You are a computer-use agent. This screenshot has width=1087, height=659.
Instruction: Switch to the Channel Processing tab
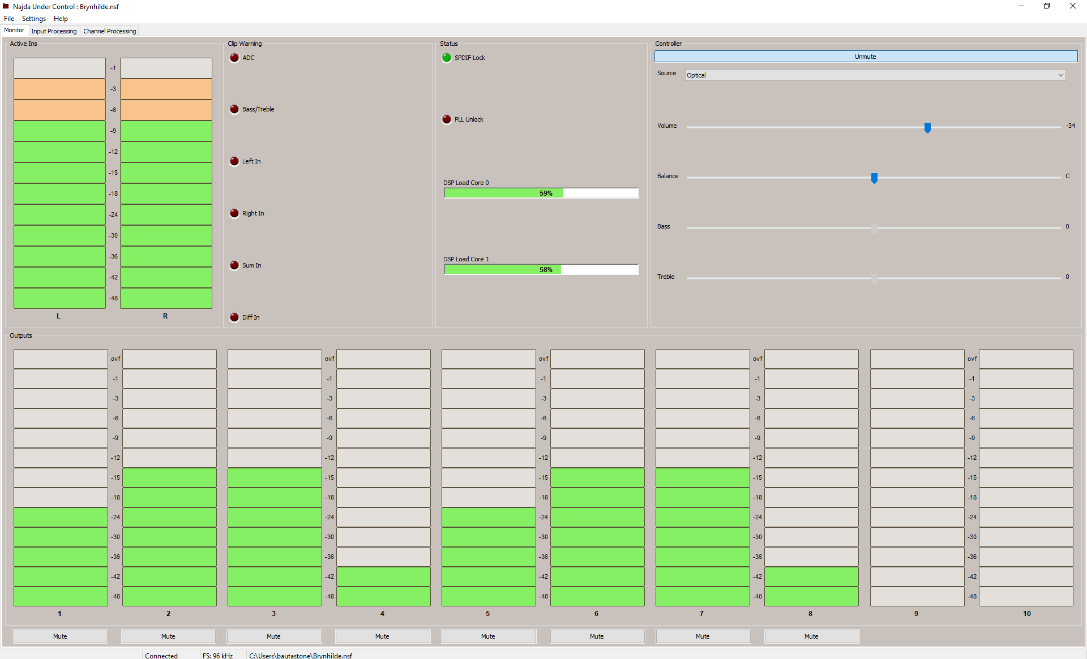point(109,31)
